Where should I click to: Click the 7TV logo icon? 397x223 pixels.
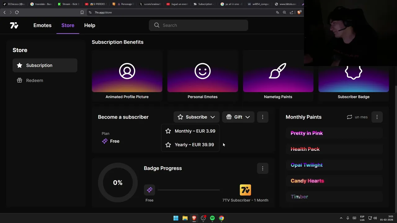click(x=14, y=25)
